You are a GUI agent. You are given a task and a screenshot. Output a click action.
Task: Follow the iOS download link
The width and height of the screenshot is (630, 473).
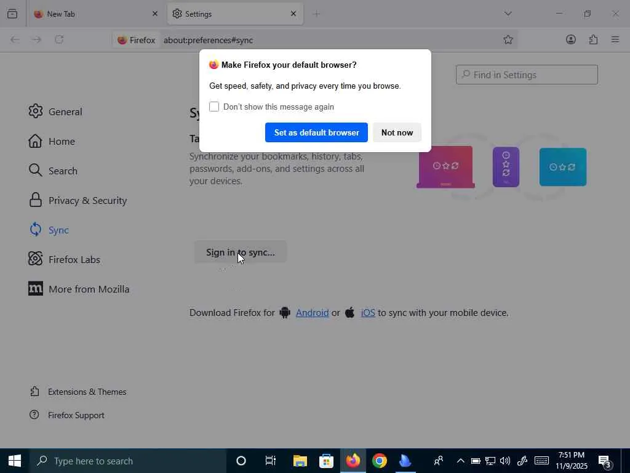coord(368,312)
